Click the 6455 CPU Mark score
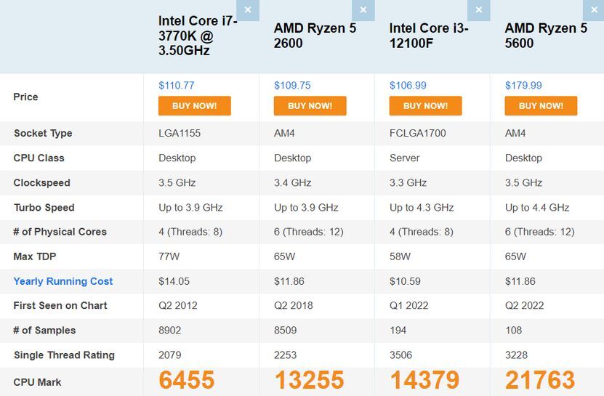This screenshot has height=396, width=604. click(x=187, y=380)
